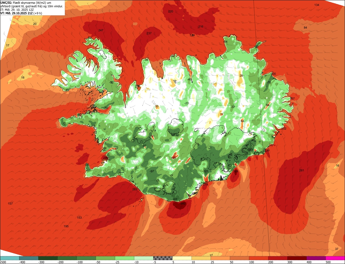Click the -37 value in eastern Iceland
This screenshot has height=264, width=345.
[233, 107]
